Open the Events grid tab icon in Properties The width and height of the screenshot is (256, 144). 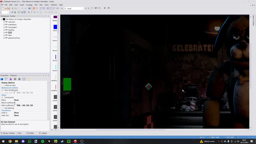(24, 79)
